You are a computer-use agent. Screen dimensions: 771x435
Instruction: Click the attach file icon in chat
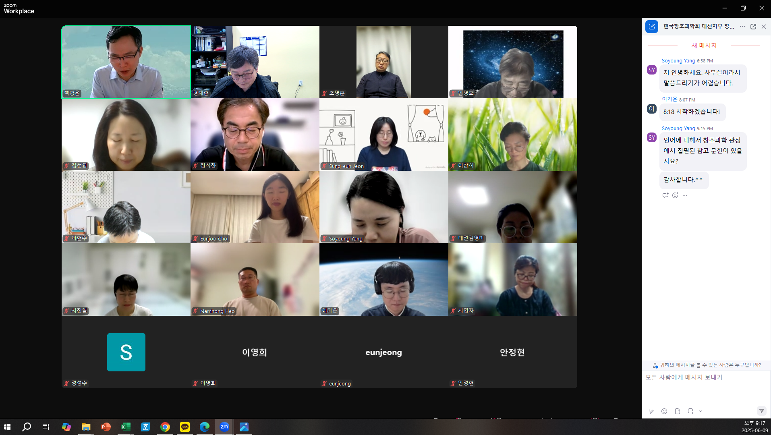click(678, 411)
